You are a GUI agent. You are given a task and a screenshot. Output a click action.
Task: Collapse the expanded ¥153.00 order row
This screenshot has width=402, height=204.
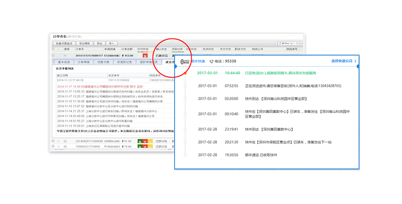pyautogui.click(x=65, y=56)
